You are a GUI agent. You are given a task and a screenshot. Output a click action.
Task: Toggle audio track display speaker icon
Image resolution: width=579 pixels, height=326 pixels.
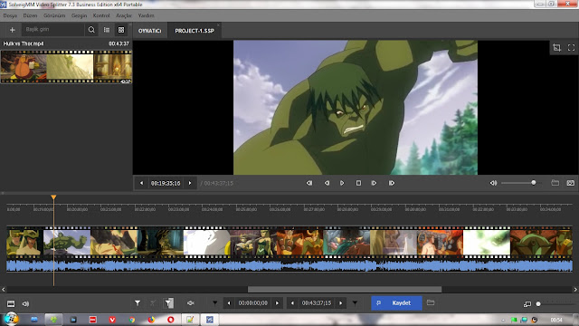[25, 303]
